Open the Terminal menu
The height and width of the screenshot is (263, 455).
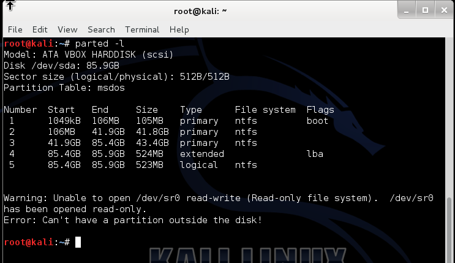pos(142,29)
